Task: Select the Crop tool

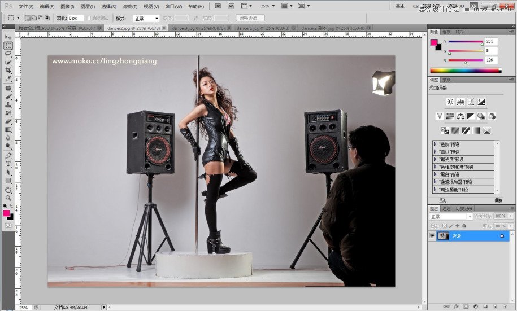Action: (x=8, y=70)
